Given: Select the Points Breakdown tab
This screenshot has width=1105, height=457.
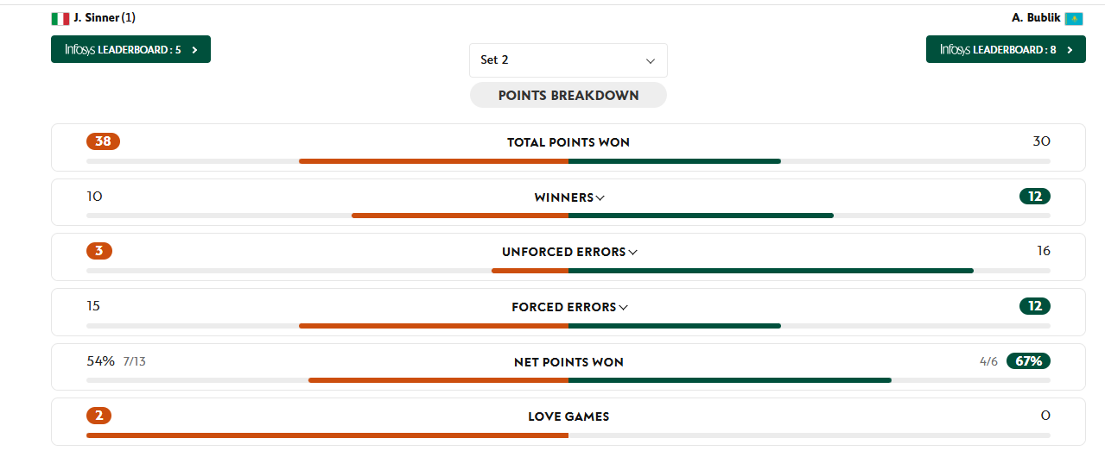Looking at the screenshot, I should pyautogui.click(x=568, y=96).
